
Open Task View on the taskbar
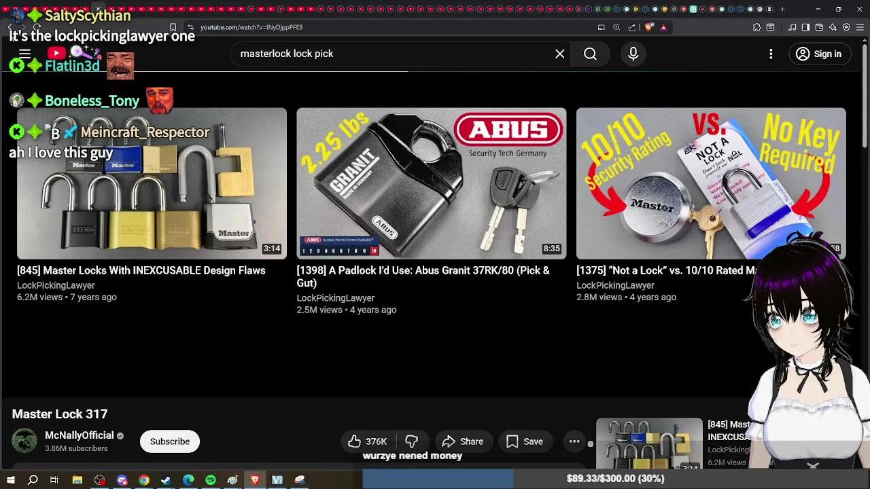click(54, 480)
